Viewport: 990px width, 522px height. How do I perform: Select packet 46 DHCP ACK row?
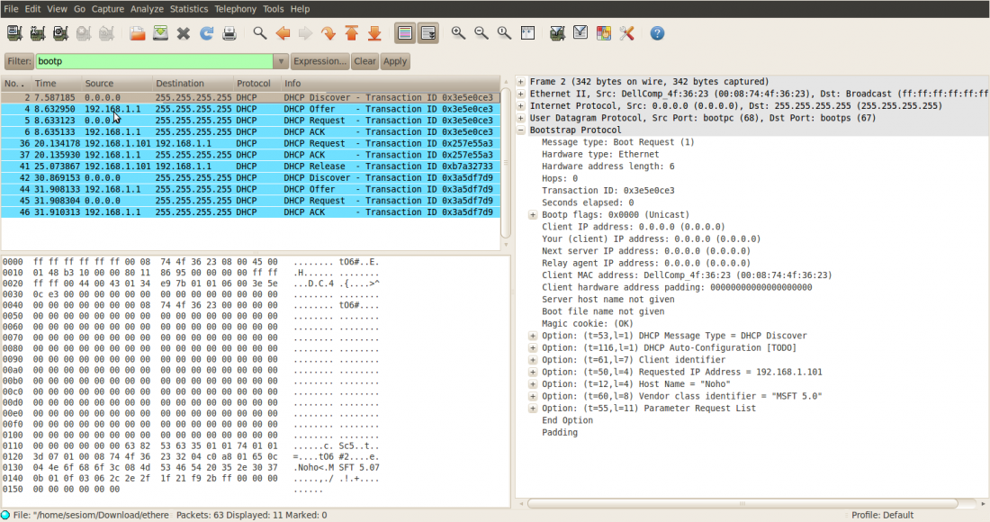point(251,212)
